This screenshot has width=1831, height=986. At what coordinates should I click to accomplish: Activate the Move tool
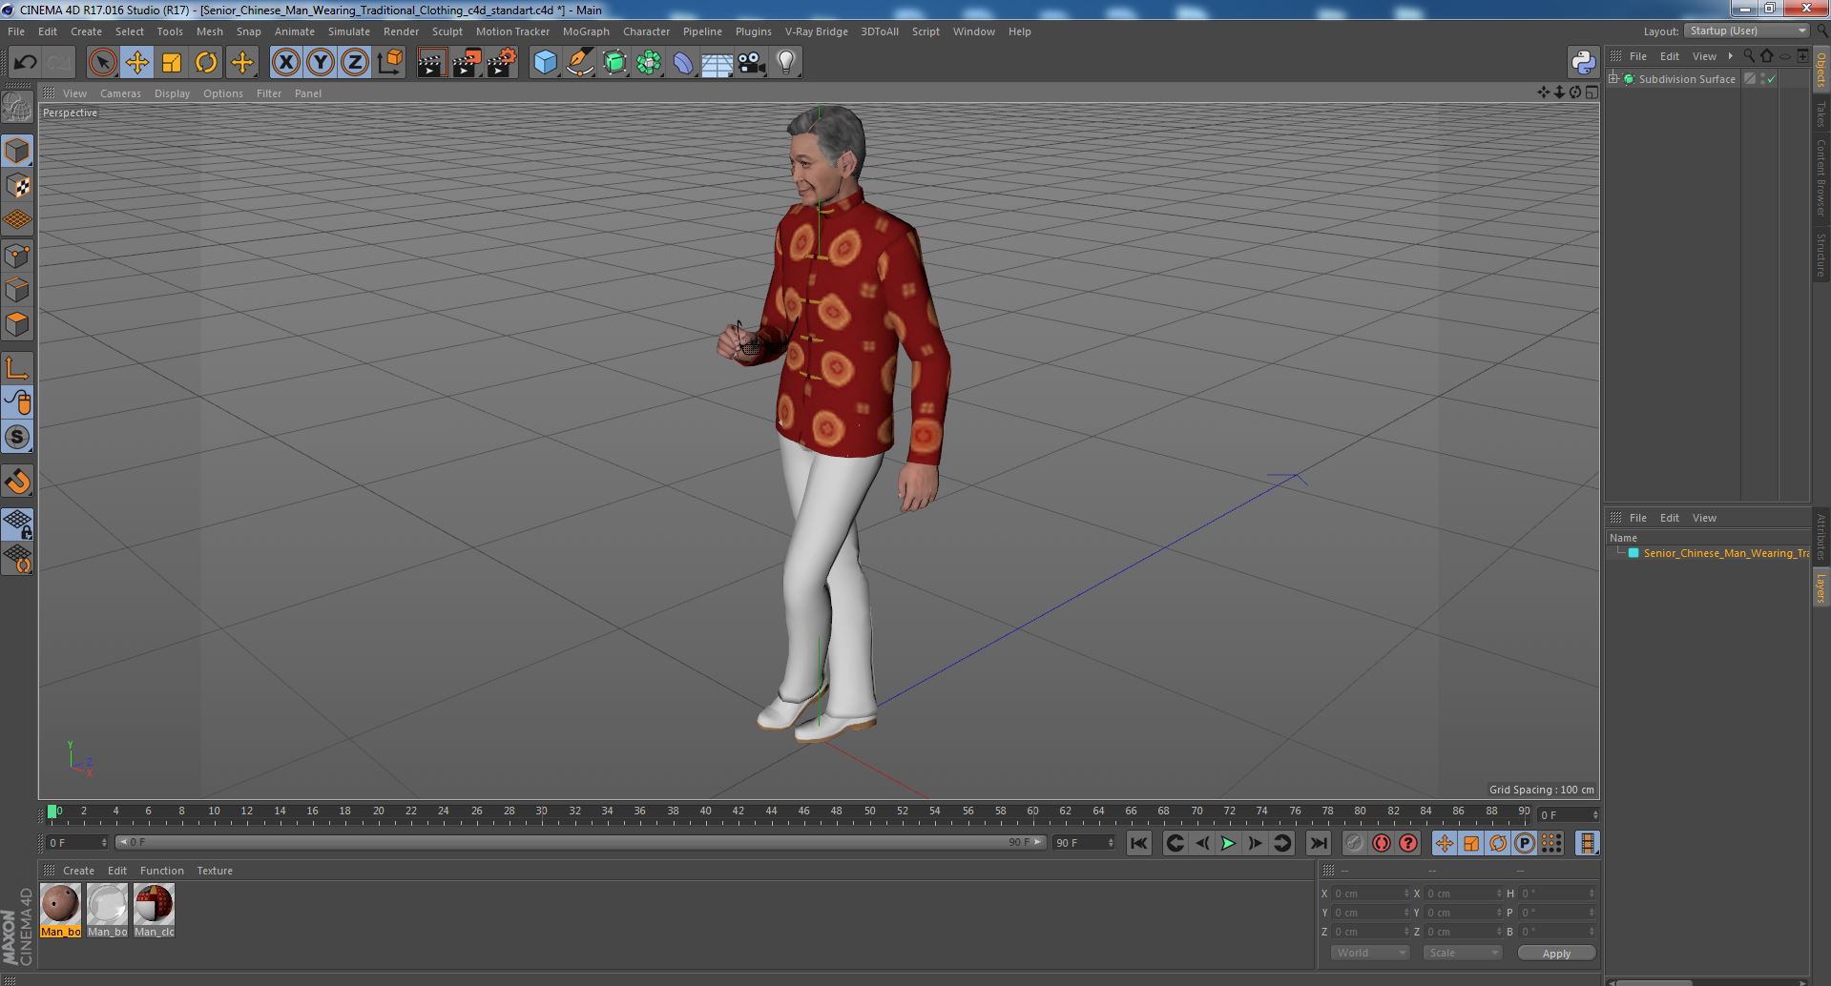[136, 63]
